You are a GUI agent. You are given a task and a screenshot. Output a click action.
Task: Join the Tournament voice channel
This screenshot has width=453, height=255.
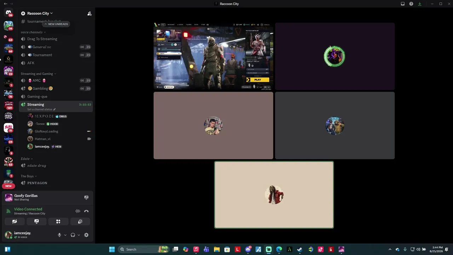click(56, 55)
